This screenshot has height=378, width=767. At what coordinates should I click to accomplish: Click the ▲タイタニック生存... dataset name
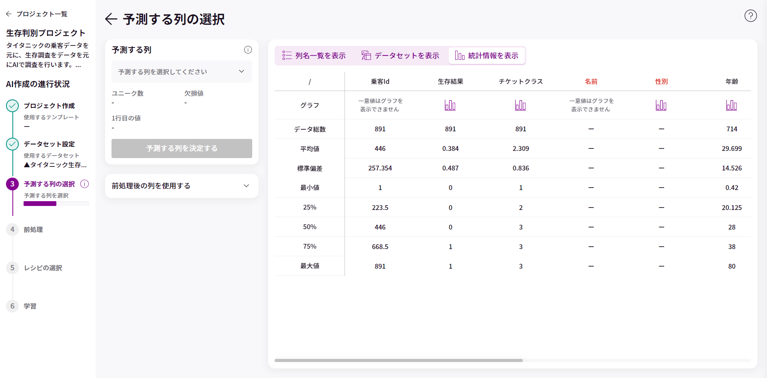coord(55,165)
